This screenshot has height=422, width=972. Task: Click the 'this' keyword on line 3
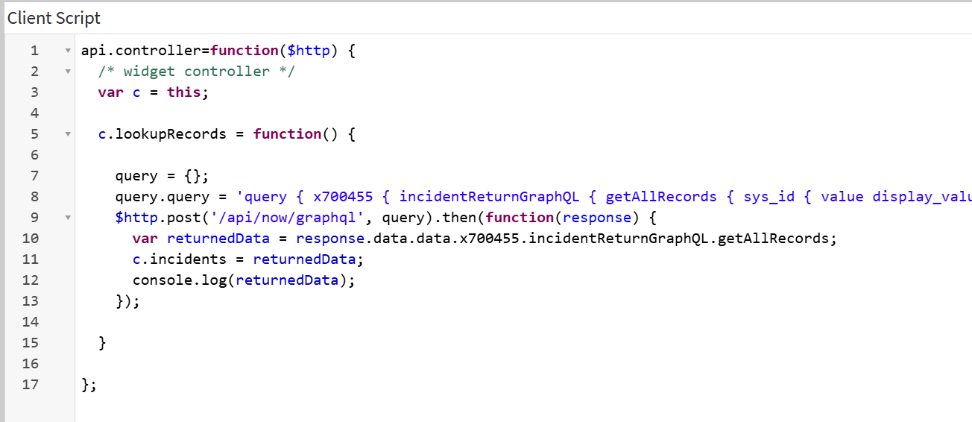(x=183, y=92)
